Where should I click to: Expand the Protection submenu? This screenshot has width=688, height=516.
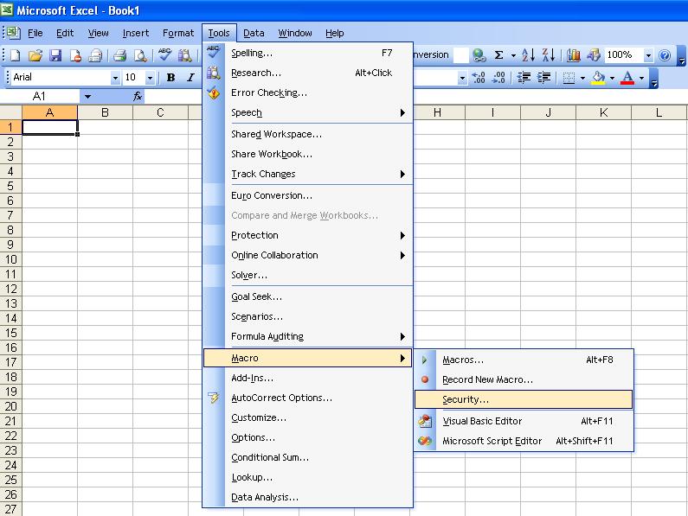click(308, 235)
